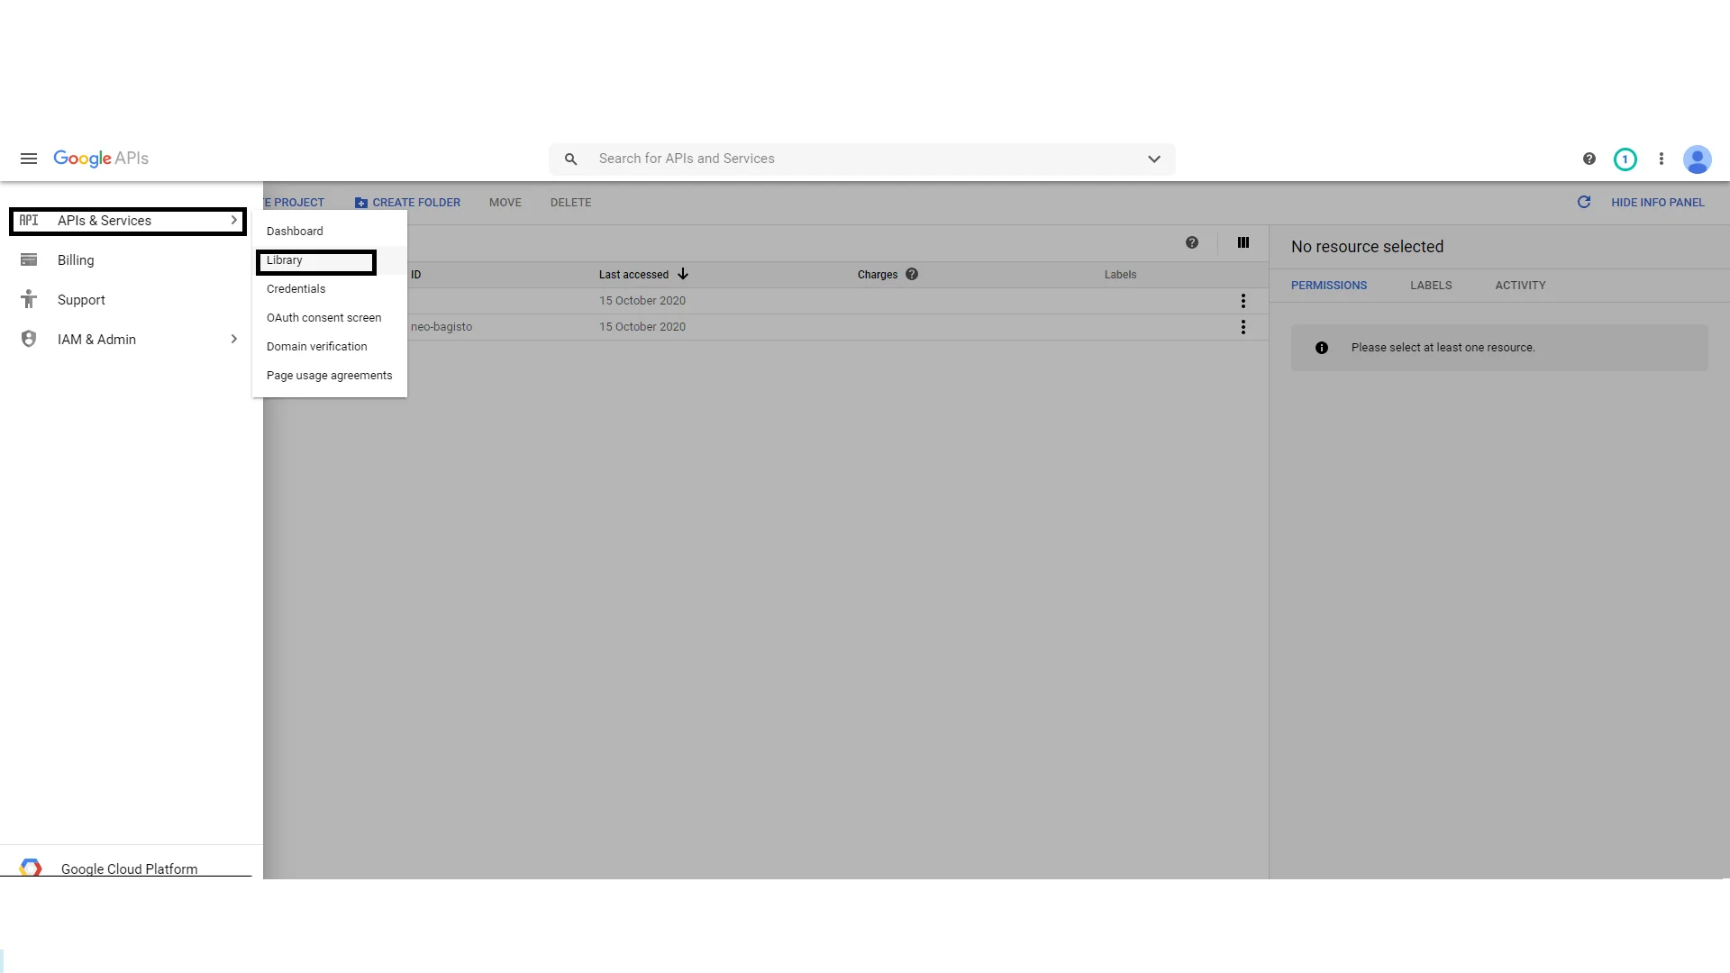Open the column display options icon
This screenshot has height=973, width=1730.
click(x=1243, y=242)
